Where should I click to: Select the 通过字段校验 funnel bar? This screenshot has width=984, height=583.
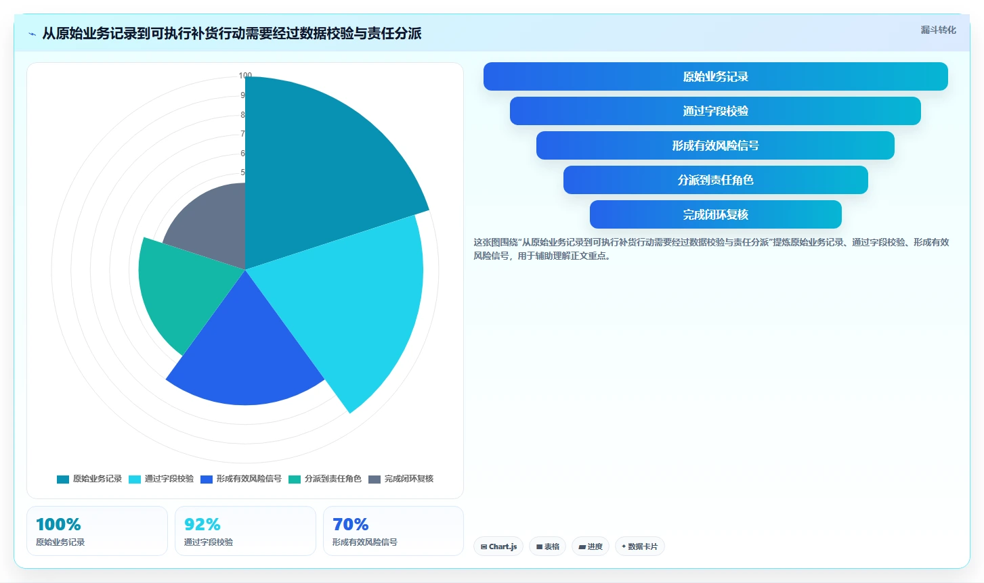(x=715, y=111)
